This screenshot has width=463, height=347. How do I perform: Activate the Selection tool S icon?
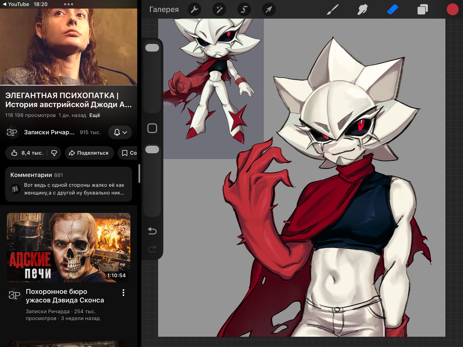coord(244,9)
